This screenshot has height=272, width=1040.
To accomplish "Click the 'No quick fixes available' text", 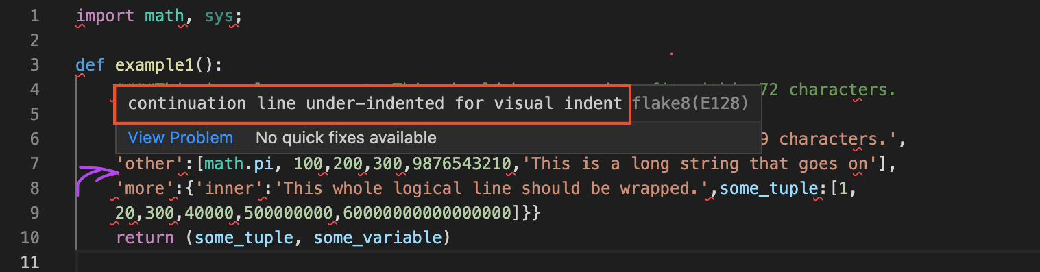I will tap(346, 138).
